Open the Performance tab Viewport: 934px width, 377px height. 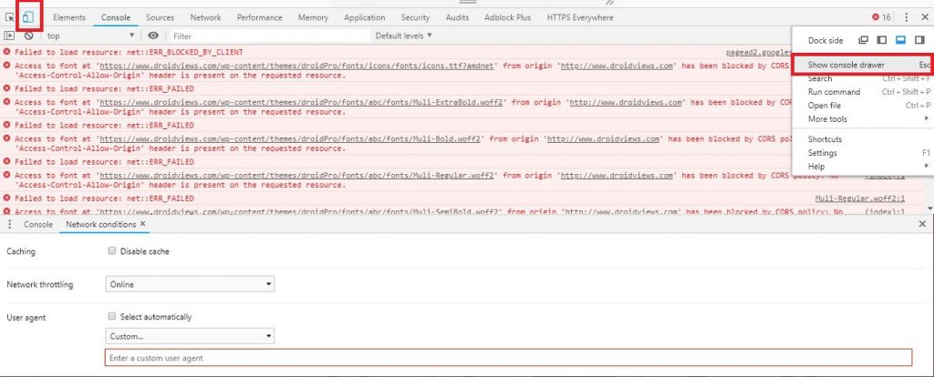pos(260,17)
